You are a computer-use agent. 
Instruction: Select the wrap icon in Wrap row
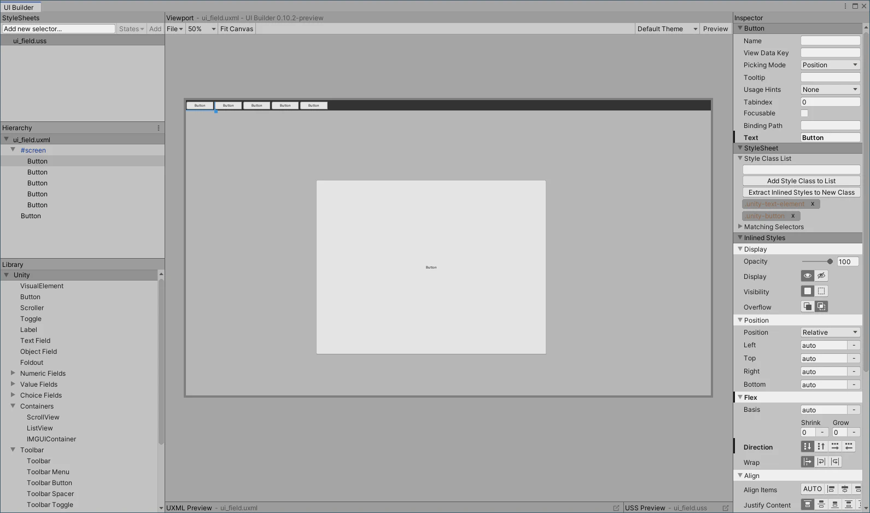[x=821, y=462]
